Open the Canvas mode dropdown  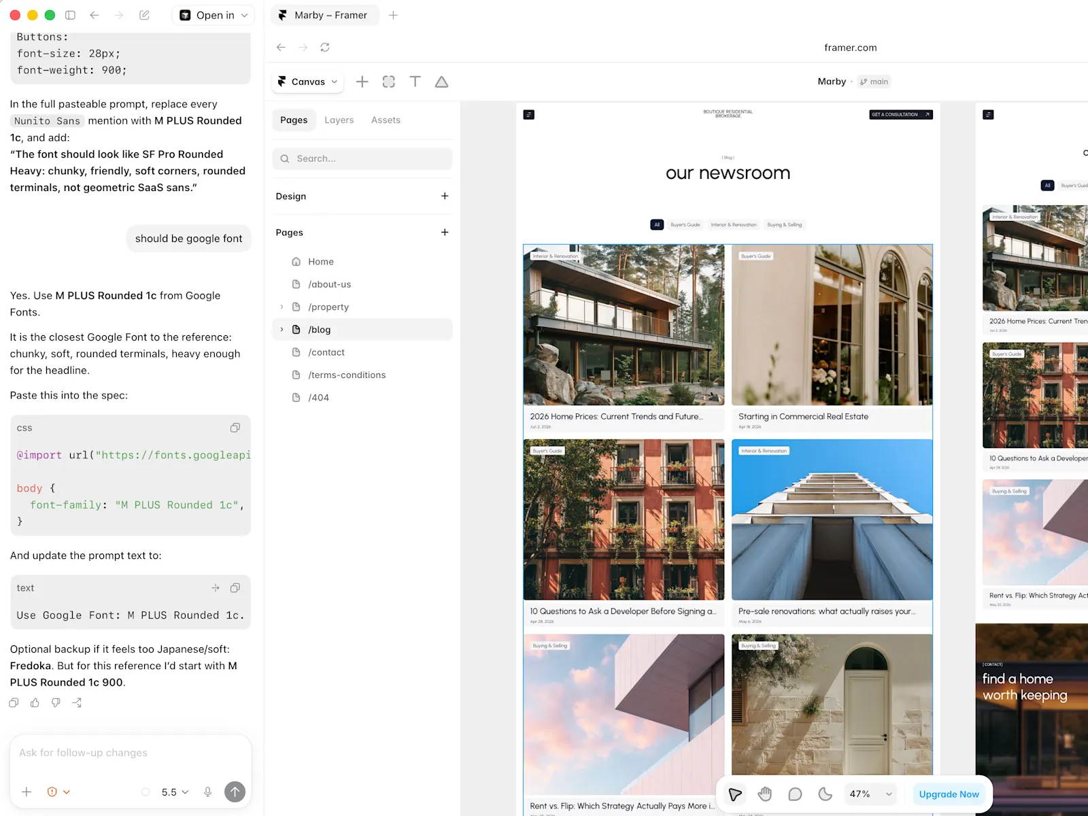[308, 82]
